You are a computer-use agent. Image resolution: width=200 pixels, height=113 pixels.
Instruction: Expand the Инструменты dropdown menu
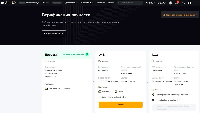pos(87,3)
